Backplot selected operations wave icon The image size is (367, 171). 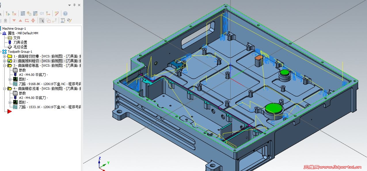(x=23, y=14)
